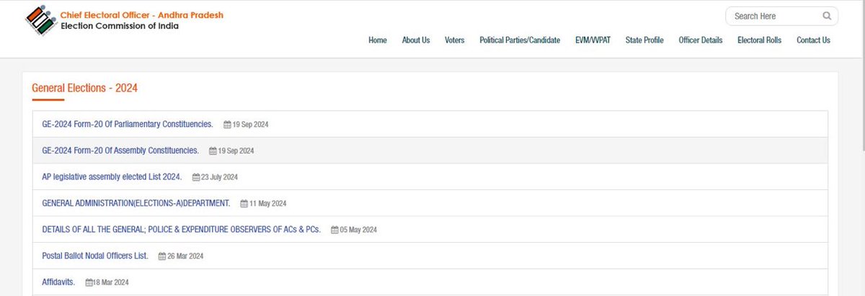Click the 26 Mar 2024 date text
The image size is (865, 296).
click(186, 256)
